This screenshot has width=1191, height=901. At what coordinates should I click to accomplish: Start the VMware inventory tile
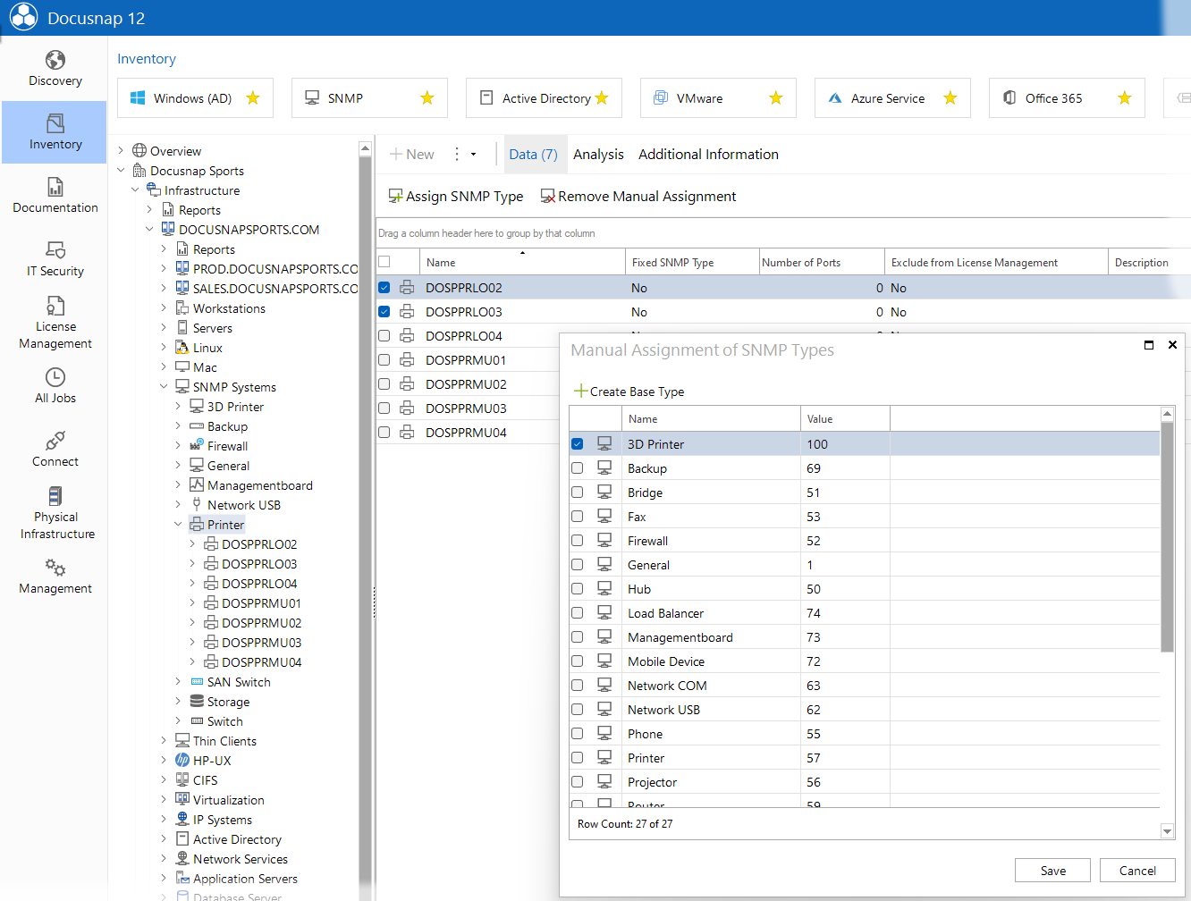tap(718, 98)
